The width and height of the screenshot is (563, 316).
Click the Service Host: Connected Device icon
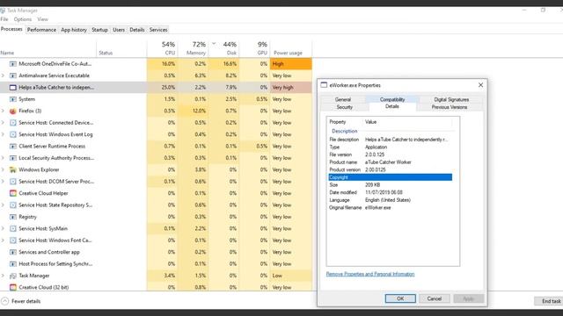(x=13, y=123)
